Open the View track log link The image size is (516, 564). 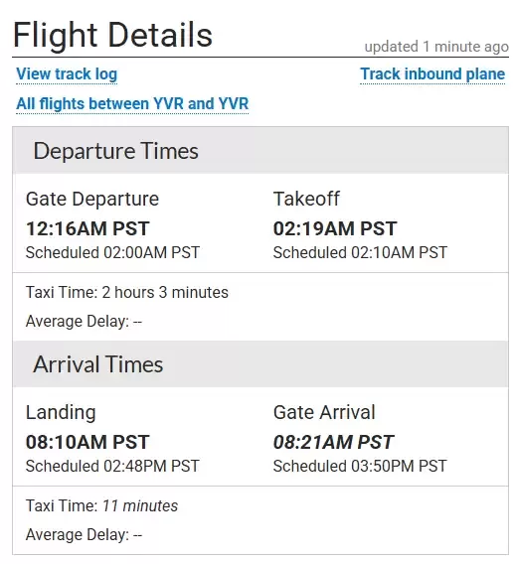coord(67,74)
